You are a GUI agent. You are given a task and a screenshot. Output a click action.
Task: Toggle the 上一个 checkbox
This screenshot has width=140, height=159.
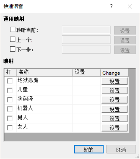click(13, 39)
